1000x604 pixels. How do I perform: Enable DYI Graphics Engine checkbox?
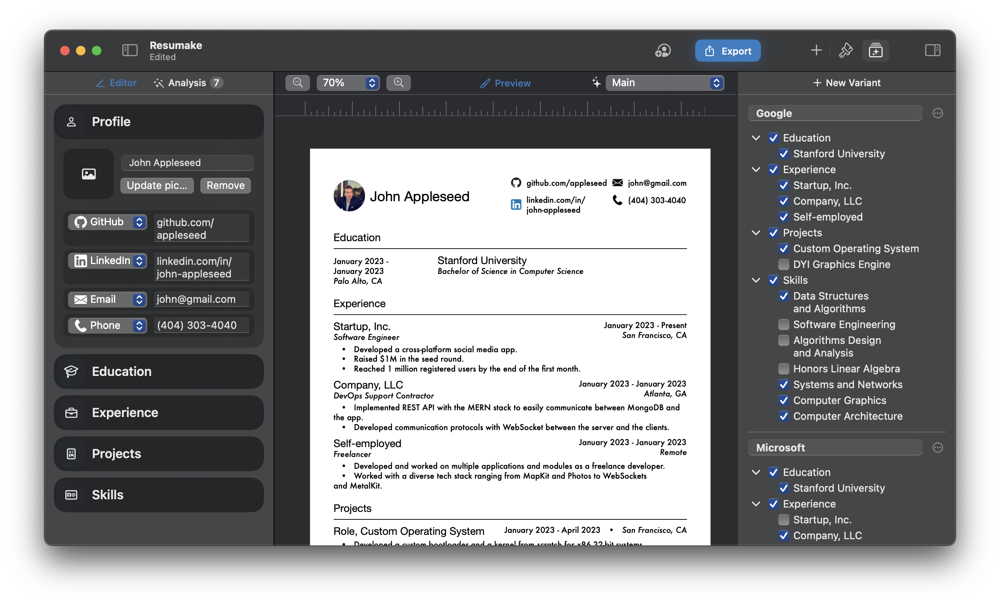click(784, 264)
